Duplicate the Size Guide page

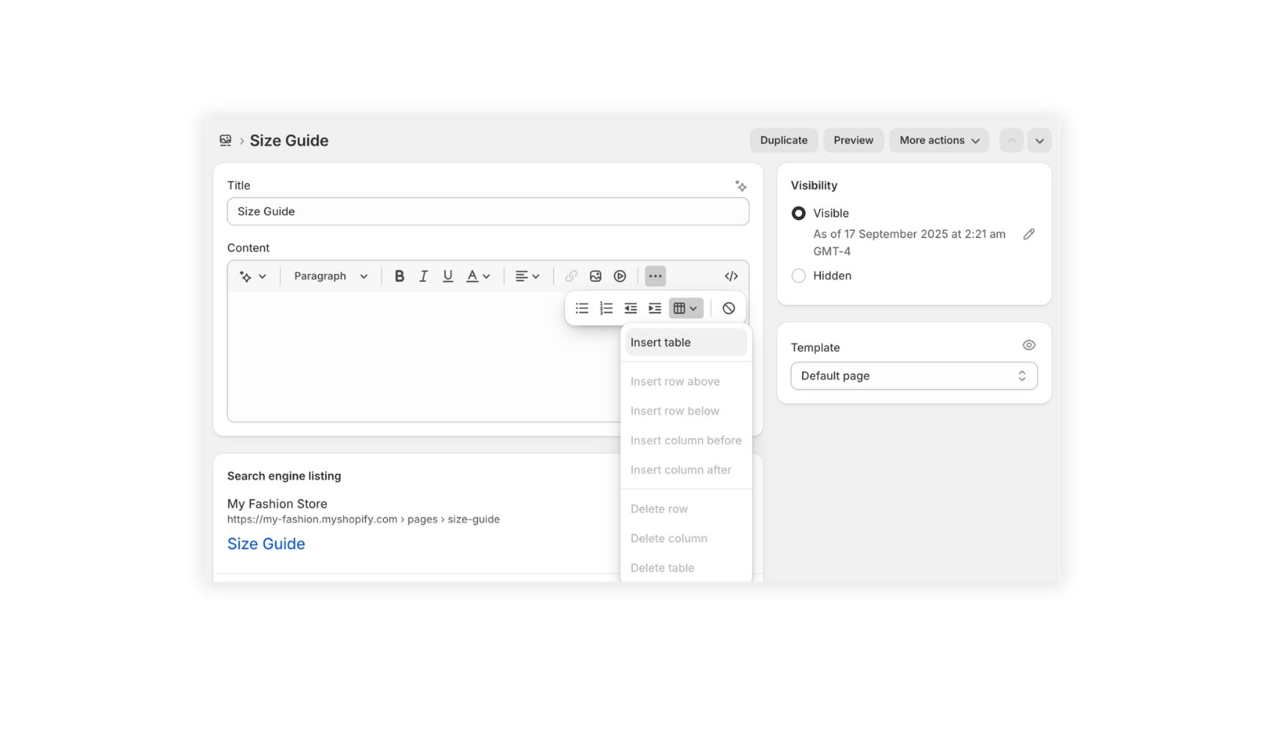783,140
